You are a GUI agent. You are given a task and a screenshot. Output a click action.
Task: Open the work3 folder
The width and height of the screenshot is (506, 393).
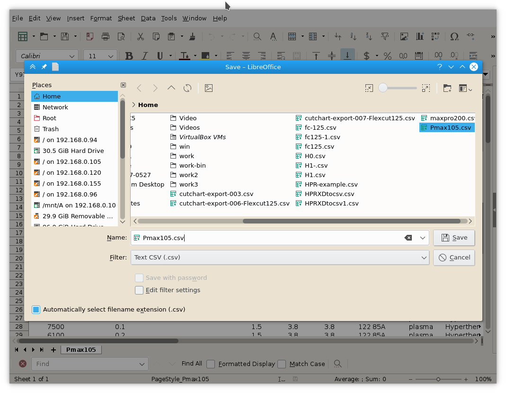(x=188, y=185)
